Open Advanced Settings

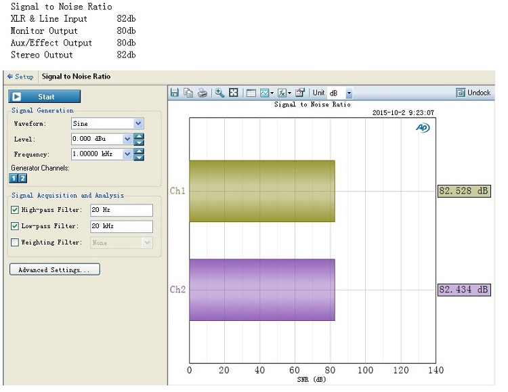(x=54, y=269)
